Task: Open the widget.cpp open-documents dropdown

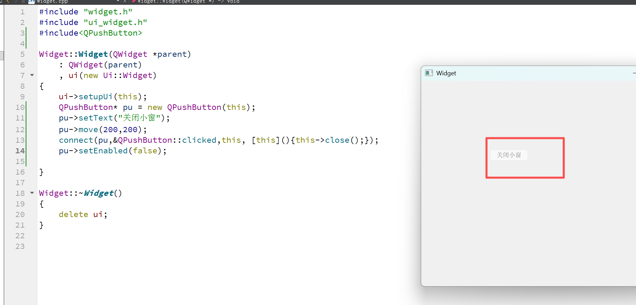Action: [x=118, y=1]
